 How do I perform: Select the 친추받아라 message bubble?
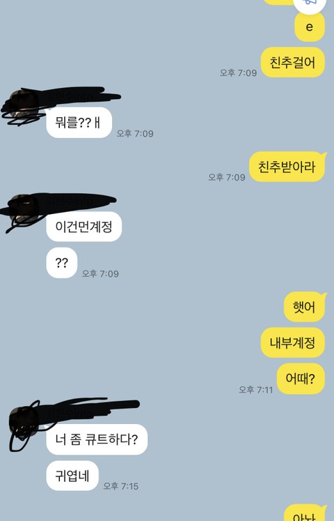(287, 167)
